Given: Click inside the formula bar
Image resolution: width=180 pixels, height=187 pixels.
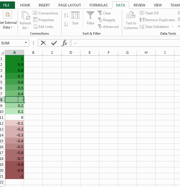Looking at the screenshot, I should pos(126,43).
